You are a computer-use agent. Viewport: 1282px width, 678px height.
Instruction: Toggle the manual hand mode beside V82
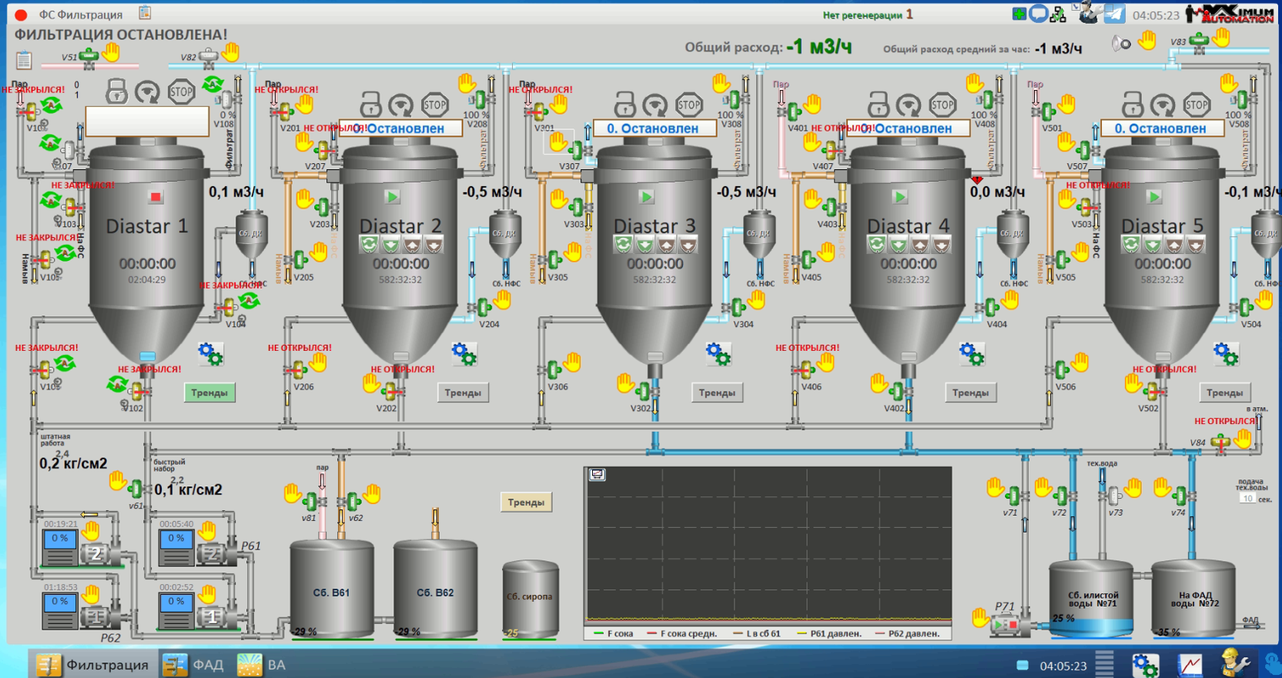point(230,52)
